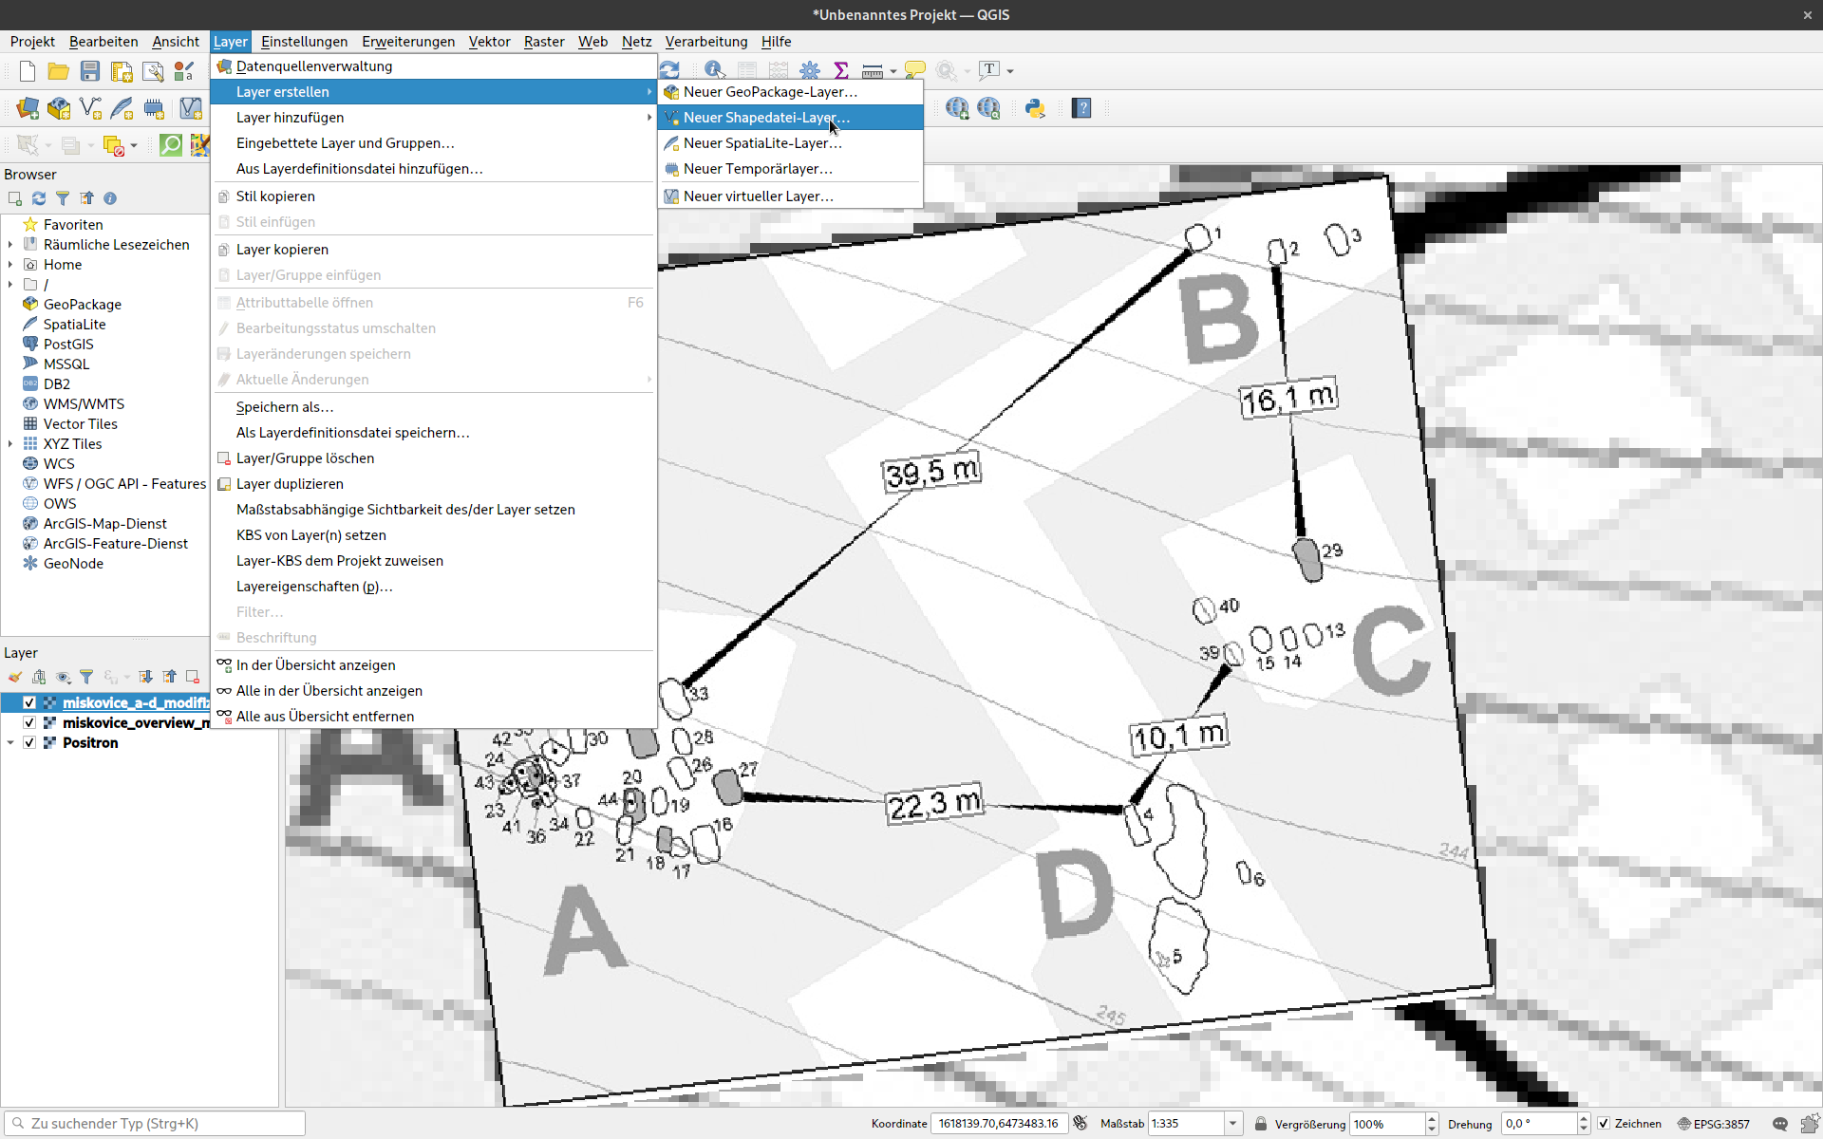
Task: Toggle visibility of miskovice_a-d layer
Action: (29, 703)
